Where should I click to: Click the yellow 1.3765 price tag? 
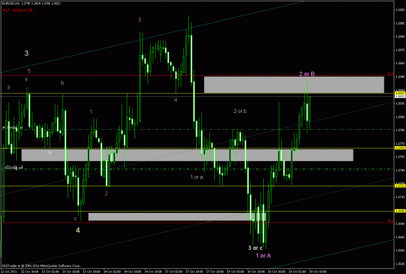click(x=400, y=148)
